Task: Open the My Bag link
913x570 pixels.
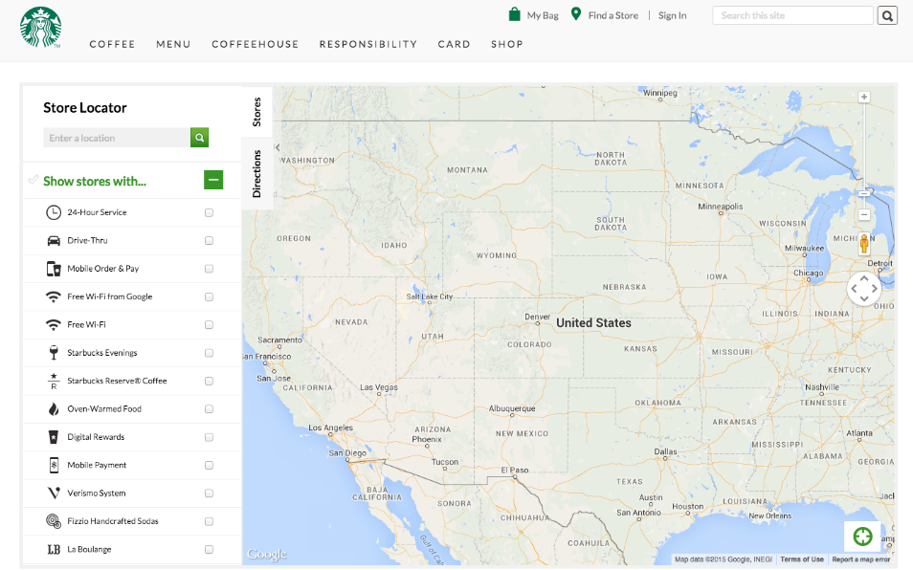Action: [x=543, y=15]
